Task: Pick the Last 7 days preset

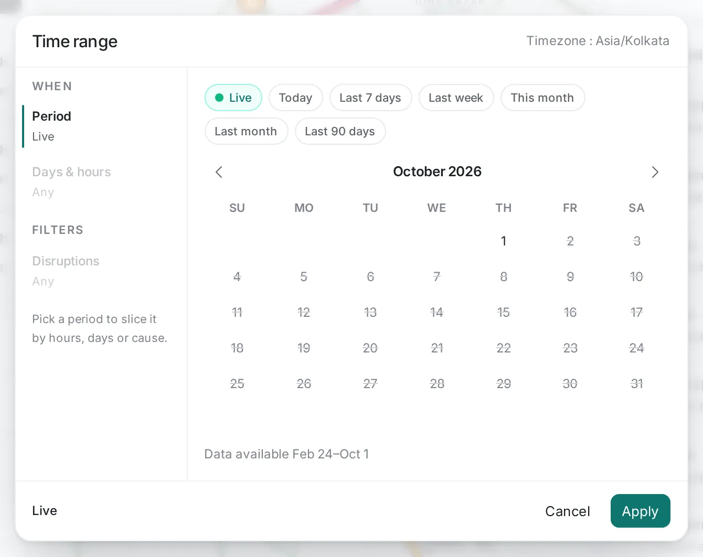Action: tap(370, 98)
